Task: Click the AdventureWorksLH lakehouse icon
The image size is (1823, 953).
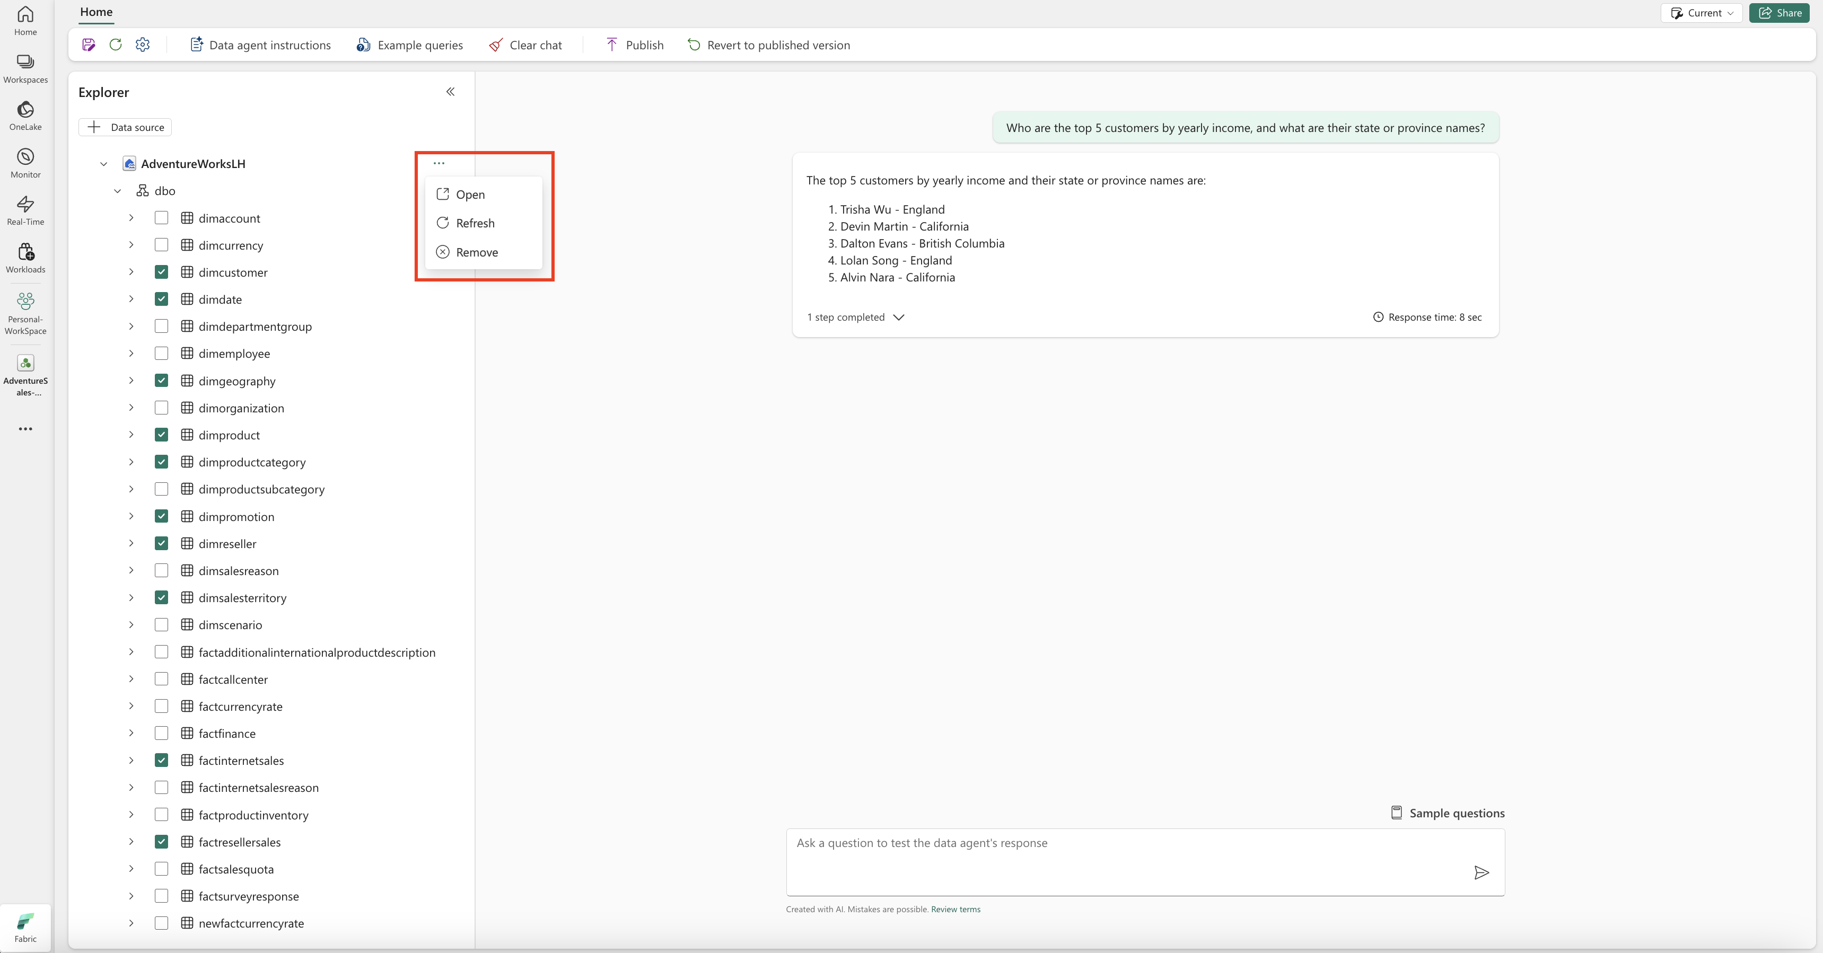Action: click(x=129, y=163)
